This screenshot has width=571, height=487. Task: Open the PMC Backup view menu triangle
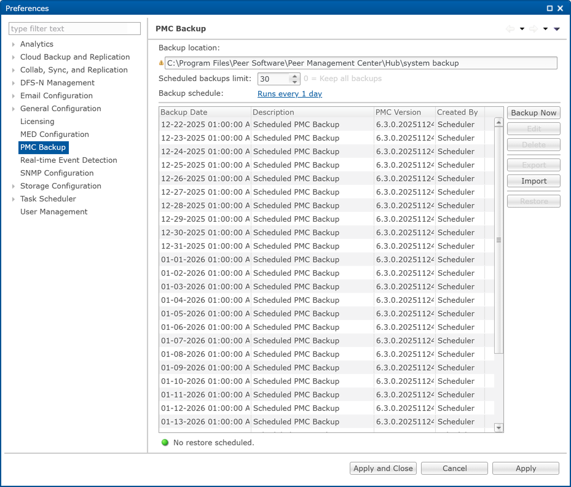[x=557, y=29]
